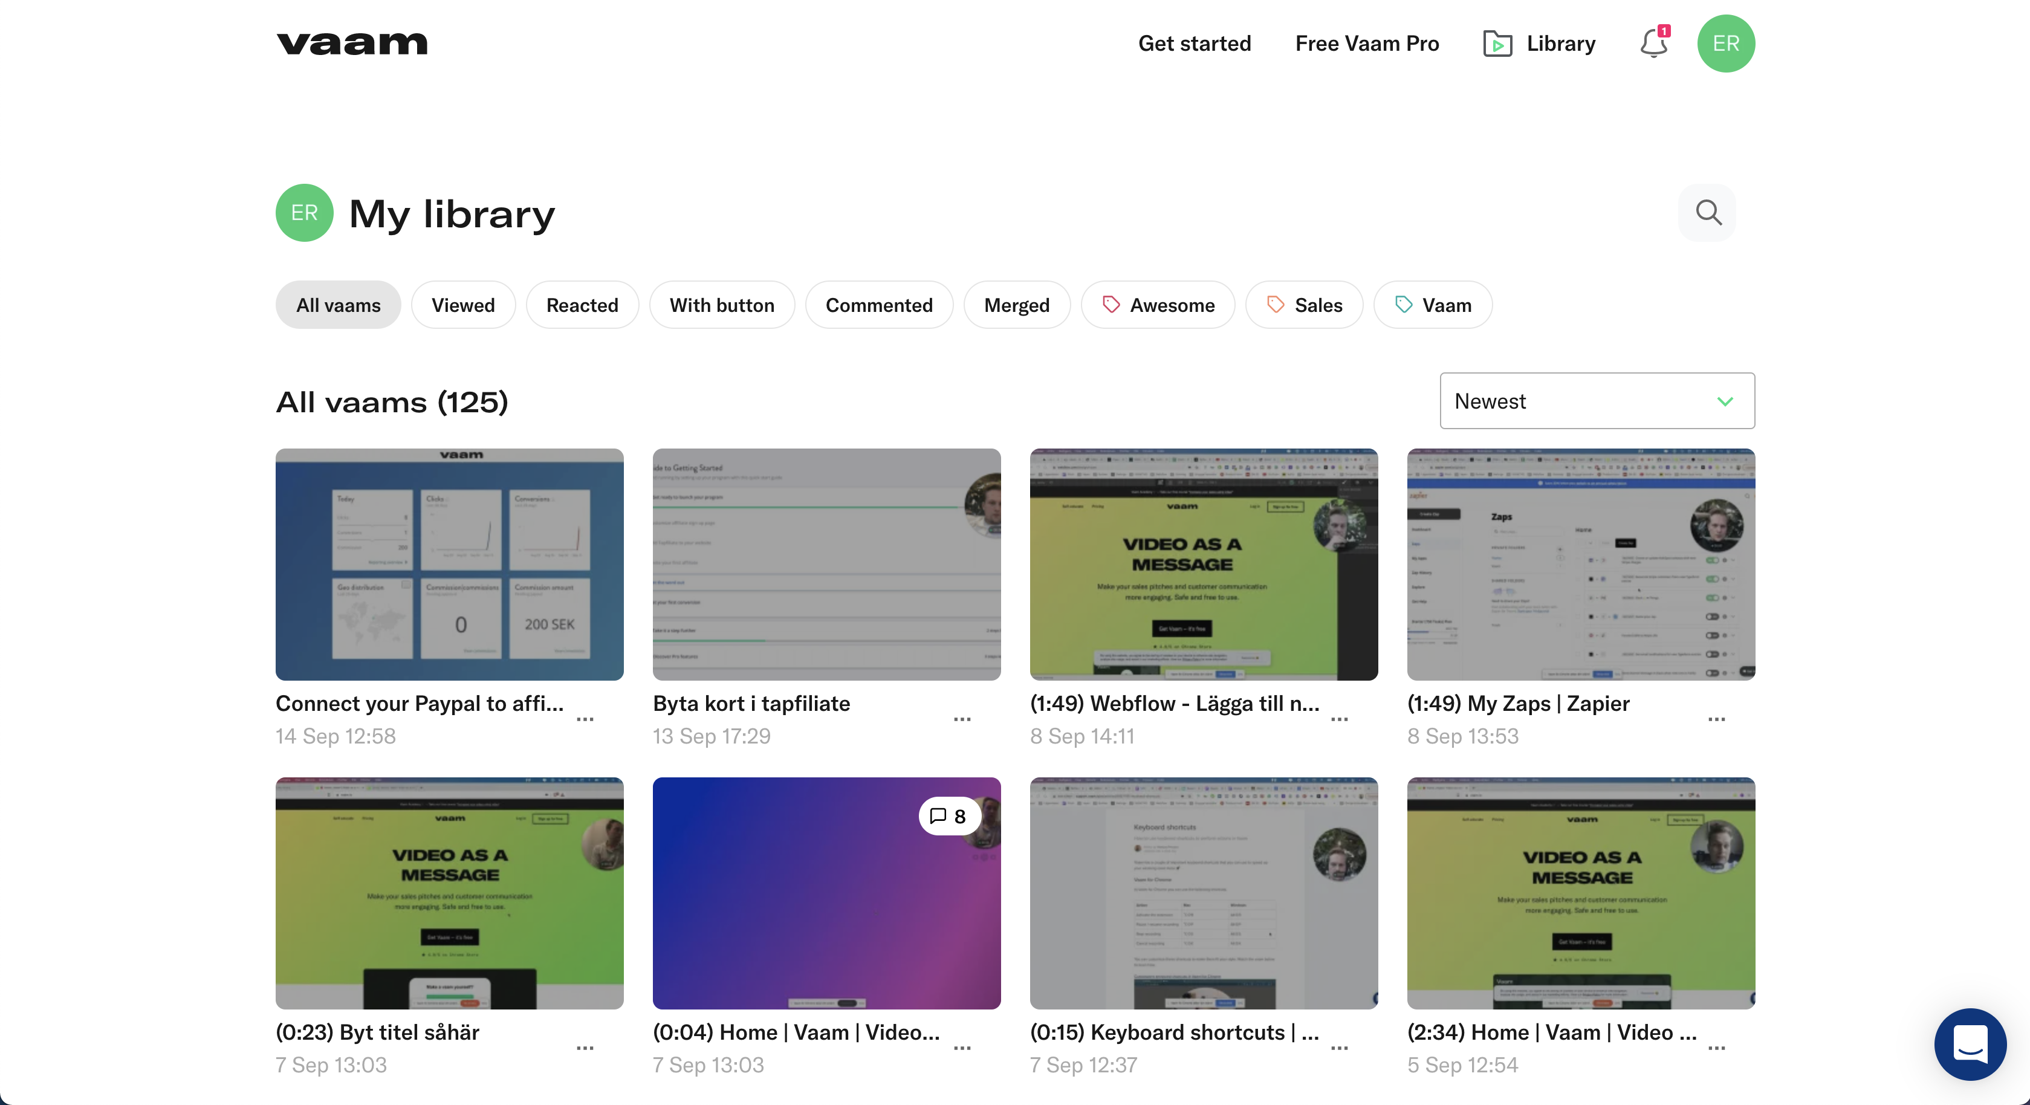Open Free Vaam Pro

point(1367,44)
